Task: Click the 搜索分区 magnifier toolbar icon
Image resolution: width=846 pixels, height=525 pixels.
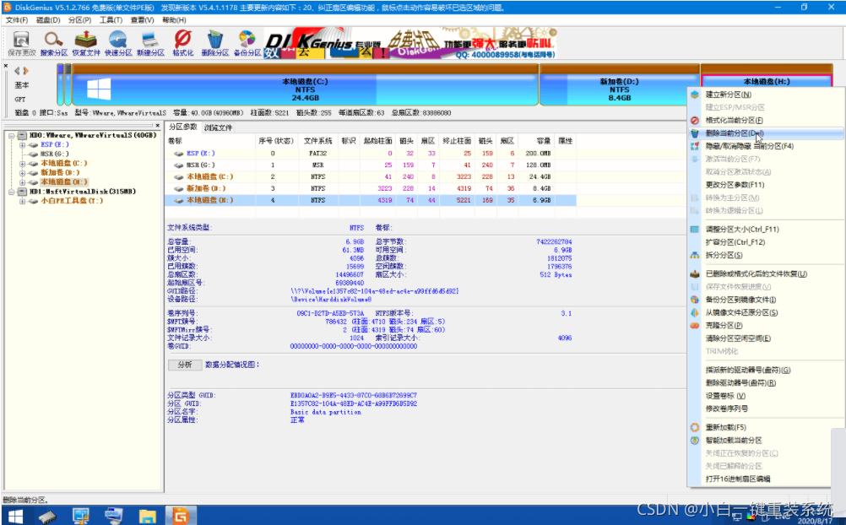Action: click(x=54, y=43)
